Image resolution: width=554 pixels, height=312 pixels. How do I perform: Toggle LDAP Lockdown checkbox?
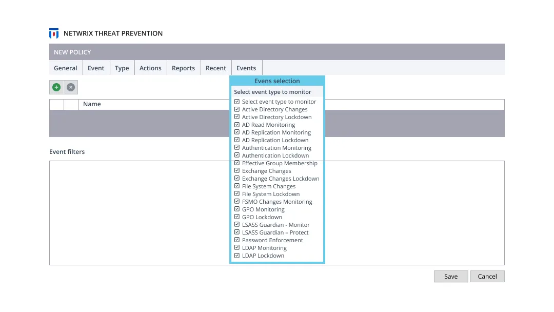tap(236, 256)
